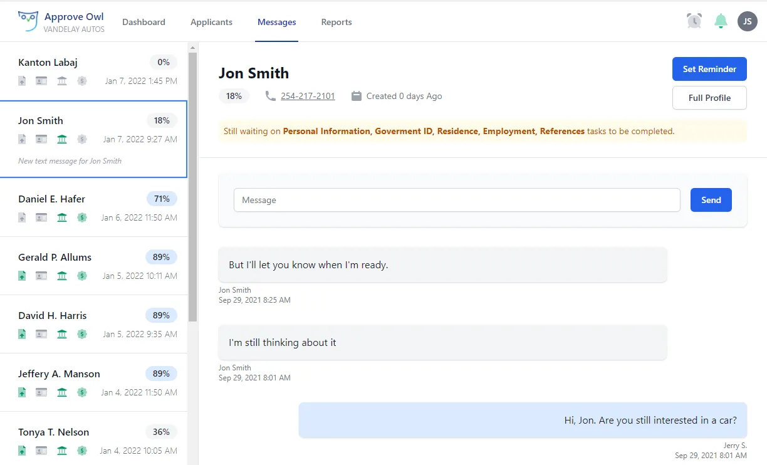Click the applicant list vertical scrollbar
767x465 pixels.
point(192,188)
